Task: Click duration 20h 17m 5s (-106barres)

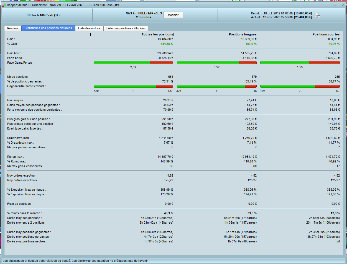Action: click(323, 222)
